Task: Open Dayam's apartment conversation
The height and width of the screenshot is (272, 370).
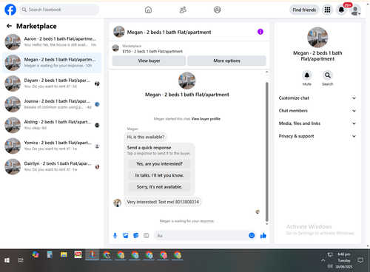Action: point(52,84)
